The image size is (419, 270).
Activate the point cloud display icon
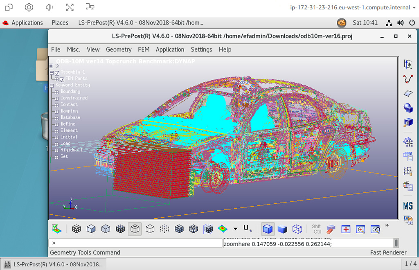(164, 229)
